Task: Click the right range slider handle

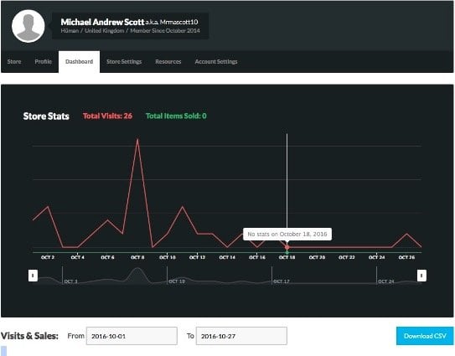Action: pyautogui.click(x=421, y=276)
